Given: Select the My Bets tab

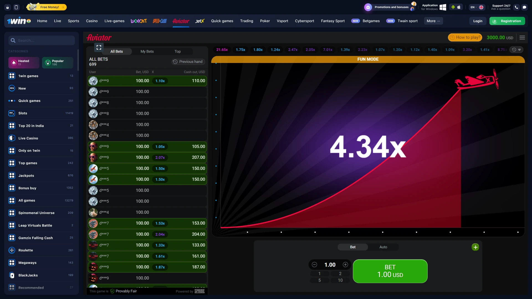Looking at the screenshot, I should 147,51.
